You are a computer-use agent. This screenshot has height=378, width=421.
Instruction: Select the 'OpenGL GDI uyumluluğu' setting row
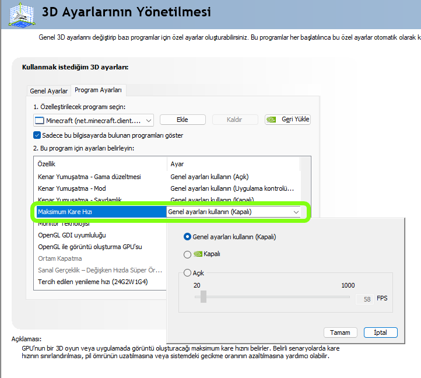(72, 235)
